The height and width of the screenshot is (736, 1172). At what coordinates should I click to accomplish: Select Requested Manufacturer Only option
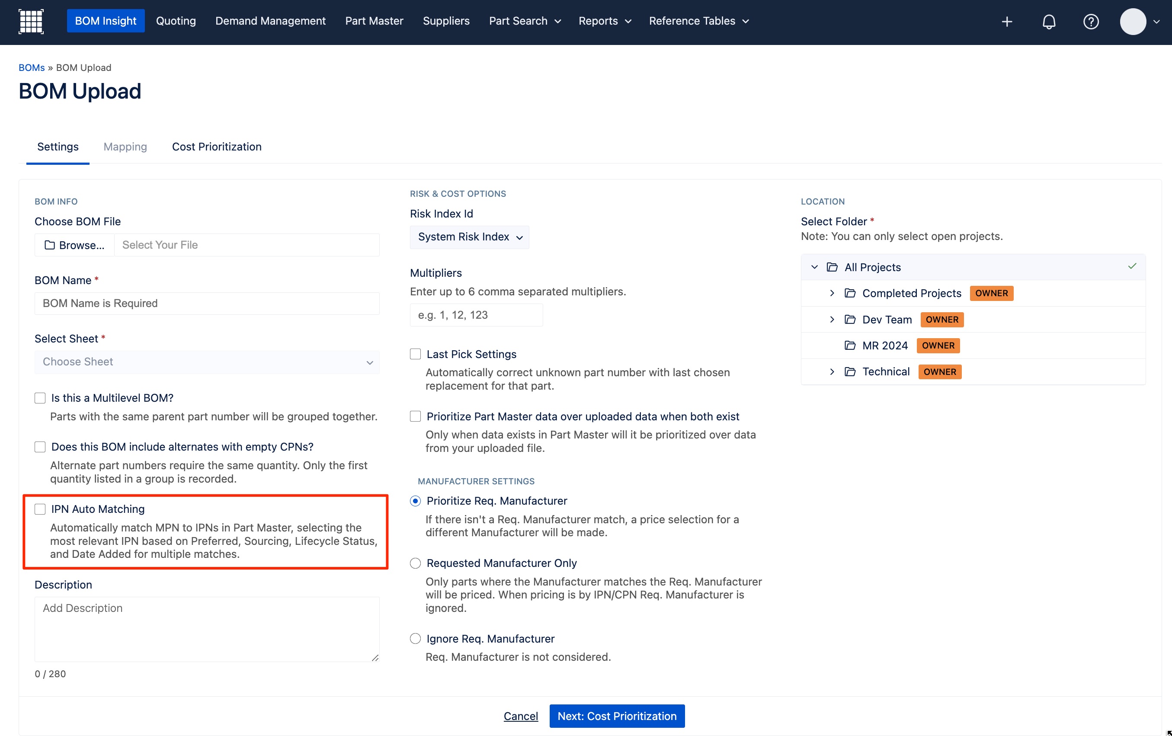tap(415, 563)
